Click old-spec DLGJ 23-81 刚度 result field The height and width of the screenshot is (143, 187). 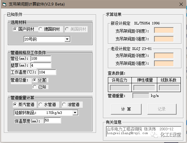click(x=164, y=56)
